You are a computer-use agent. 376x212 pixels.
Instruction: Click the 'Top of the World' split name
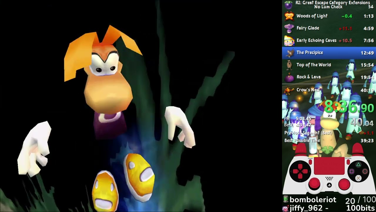[x=314, y=65]
